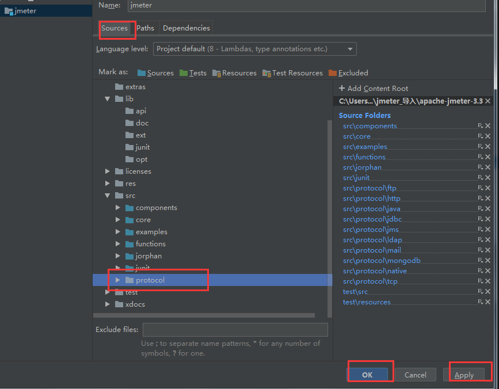
Task: Mark selected folder as Excluded
Action: click(348, 73)
